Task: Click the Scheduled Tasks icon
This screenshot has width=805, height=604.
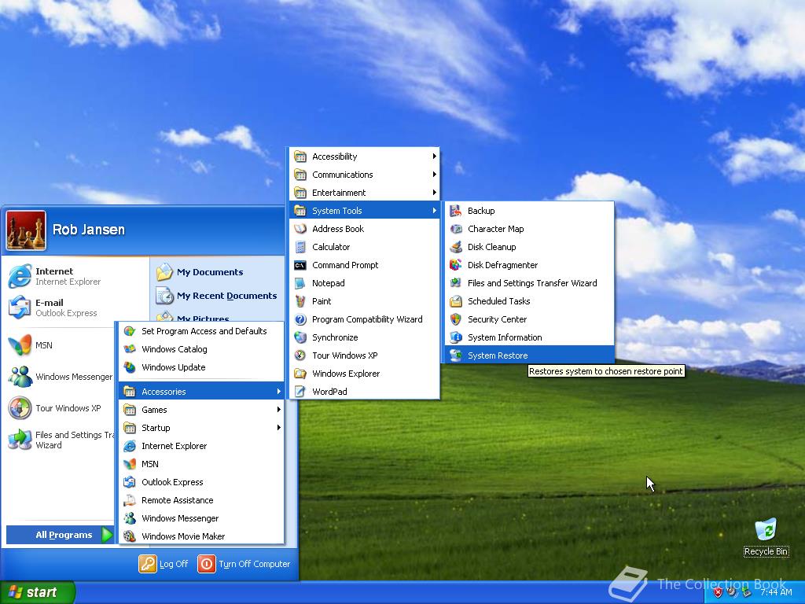Action: 455,301
